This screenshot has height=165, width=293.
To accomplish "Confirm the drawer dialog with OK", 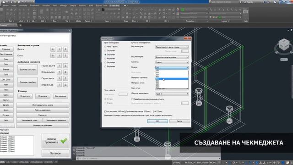I will tap(157, 121).
